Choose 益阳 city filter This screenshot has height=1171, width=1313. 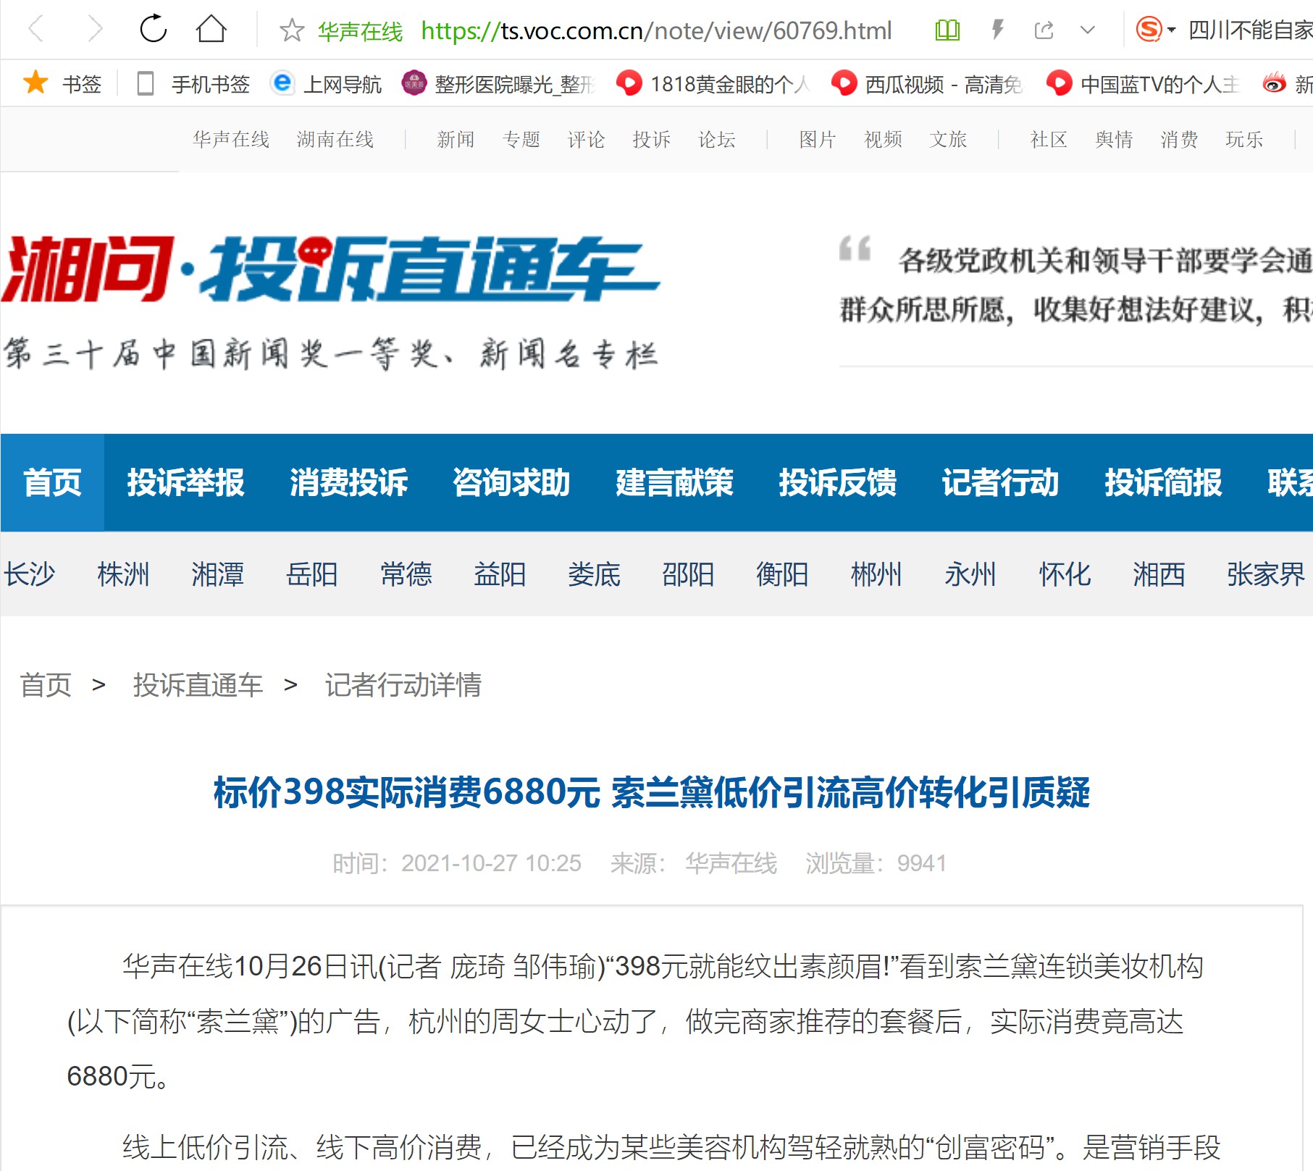500,574
